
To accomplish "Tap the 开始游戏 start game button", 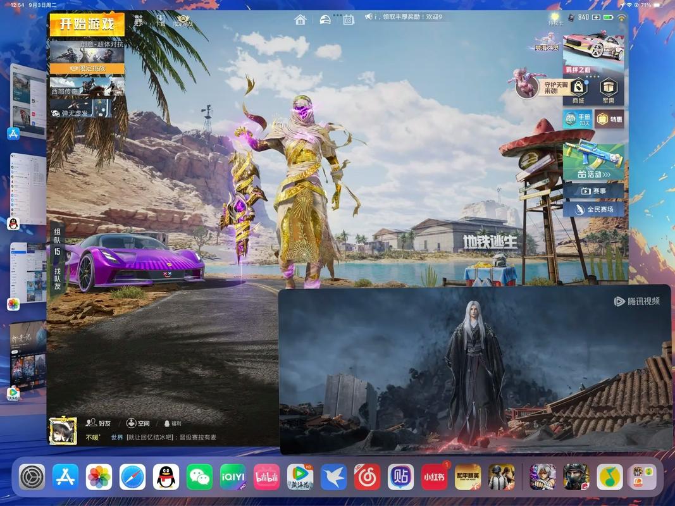I will click(x=87, y=24).
